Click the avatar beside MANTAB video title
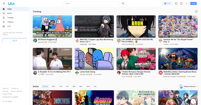 [77, 40]
